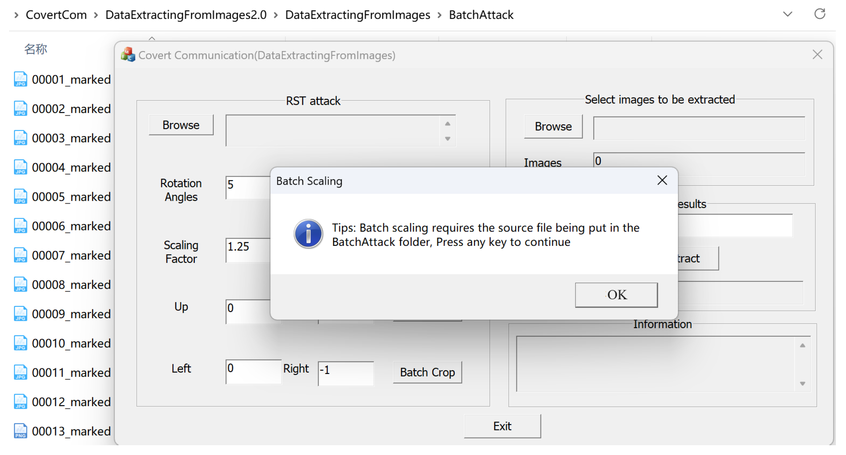
Task: Close the Batch Scaling dialog with X
Action: (x=662, y=181)
